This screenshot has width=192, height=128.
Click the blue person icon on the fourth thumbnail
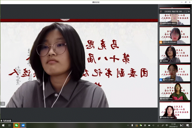pos(161,80)
